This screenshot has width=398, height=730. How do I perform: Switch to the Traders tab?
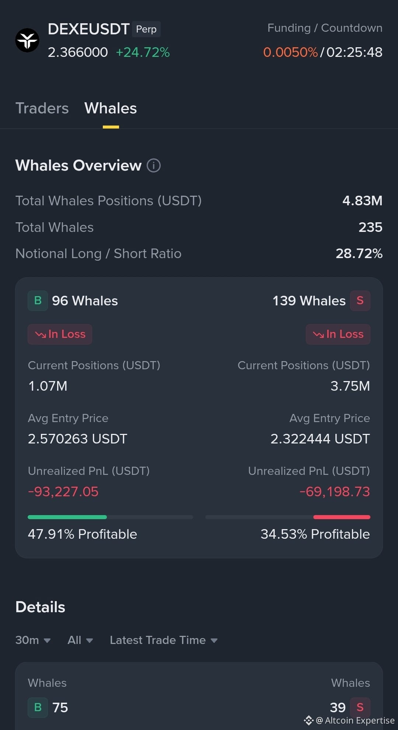(42, 108)
